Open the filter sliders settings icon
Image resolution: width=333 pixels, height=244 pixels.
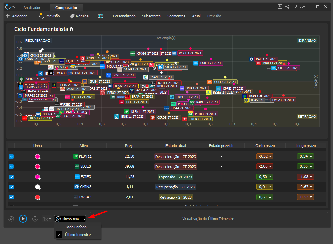pyautogui.click(x=101, y=16)
